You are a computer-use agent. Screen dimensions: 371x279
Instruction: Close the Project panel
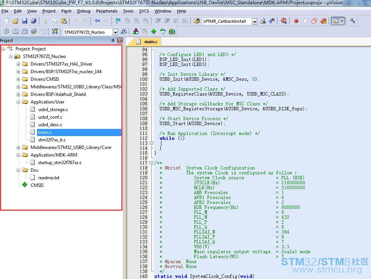pyautogui.click(x=120, y=41)
